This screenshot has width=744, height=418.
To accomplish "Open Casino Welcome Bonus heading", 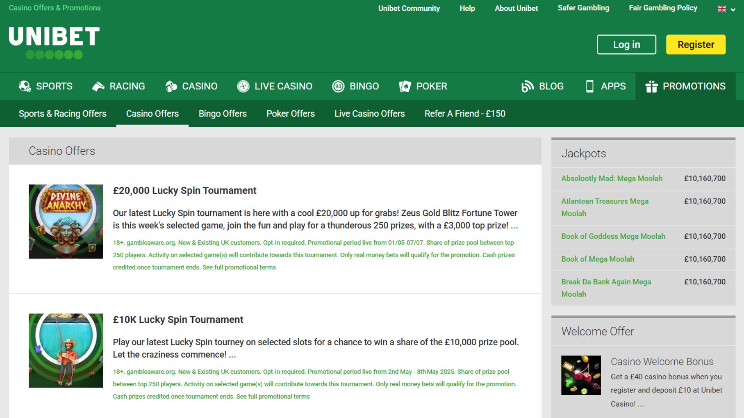I will [x=662, y=361].
